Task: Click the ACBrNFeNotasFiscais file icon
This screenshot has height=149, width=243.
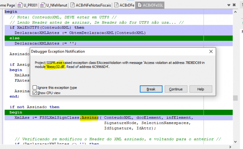Action: tap(72, 5)
